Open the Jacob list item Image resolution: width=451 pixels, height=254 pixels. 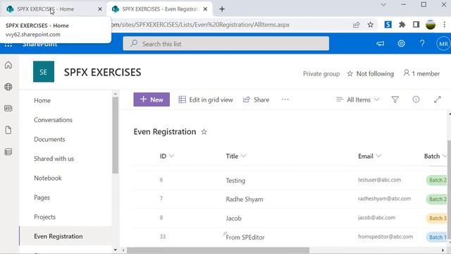coord(233,218)
